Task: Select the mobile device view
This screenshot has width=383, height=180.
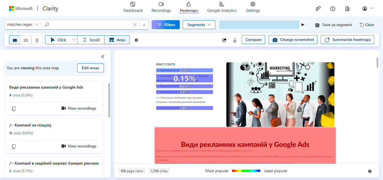Action: 37,40
